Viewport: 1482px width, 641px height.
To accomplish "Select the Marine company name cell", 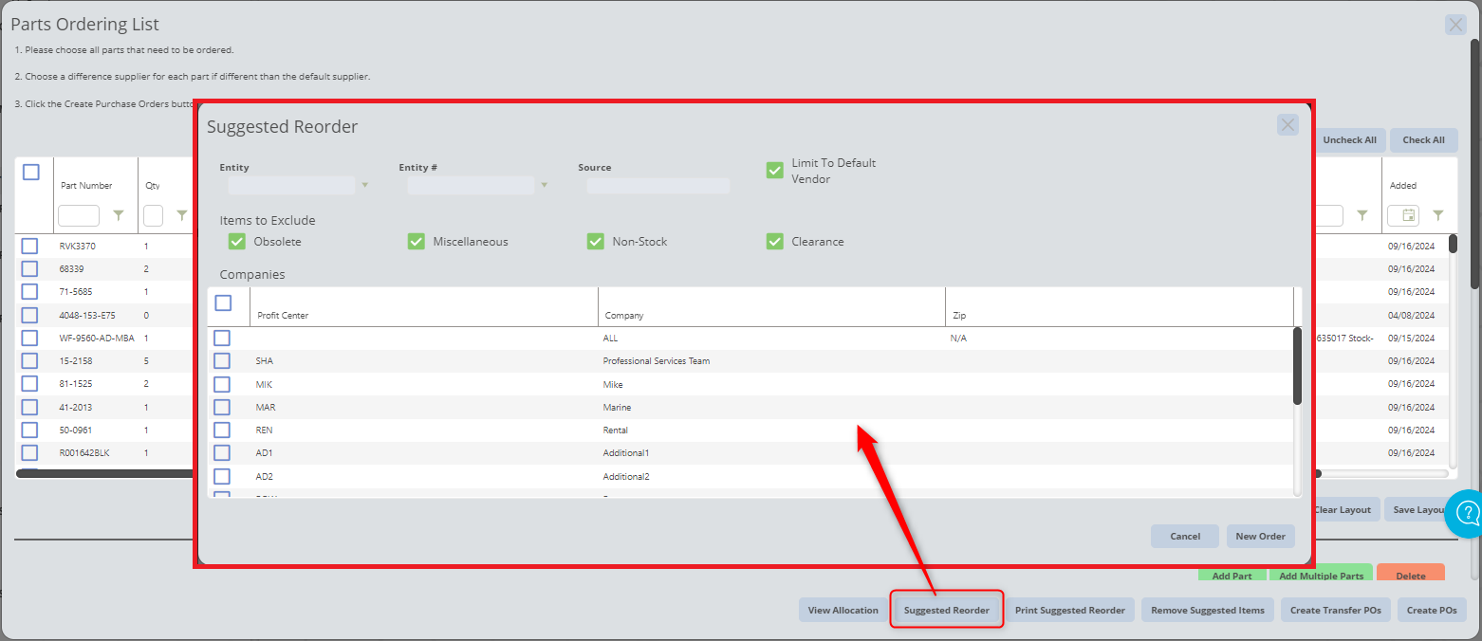I will click(617, 408).
